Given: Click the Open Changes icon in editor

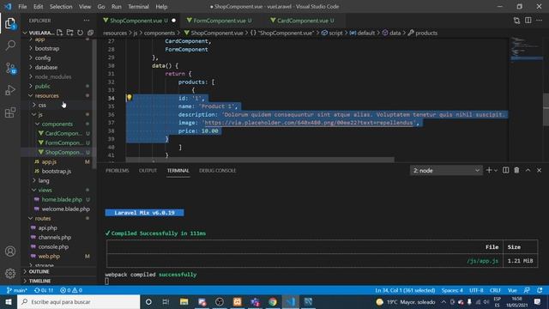Looking at the screenshot, I should (516, 21).
